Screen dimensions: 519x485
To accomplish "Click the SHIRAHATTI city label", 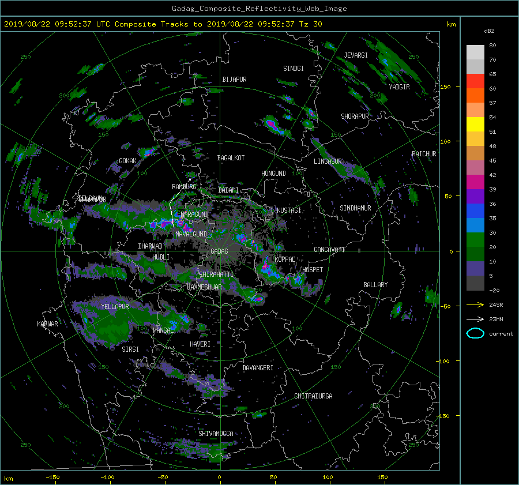I will pos(216,275).
